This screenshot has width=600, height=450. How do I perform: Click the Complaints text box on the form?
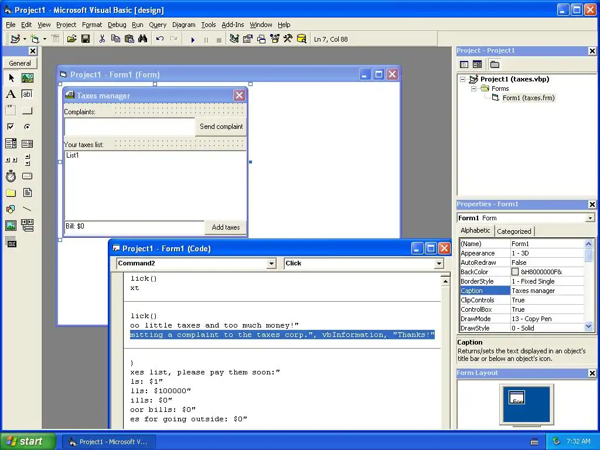[129, 127]
